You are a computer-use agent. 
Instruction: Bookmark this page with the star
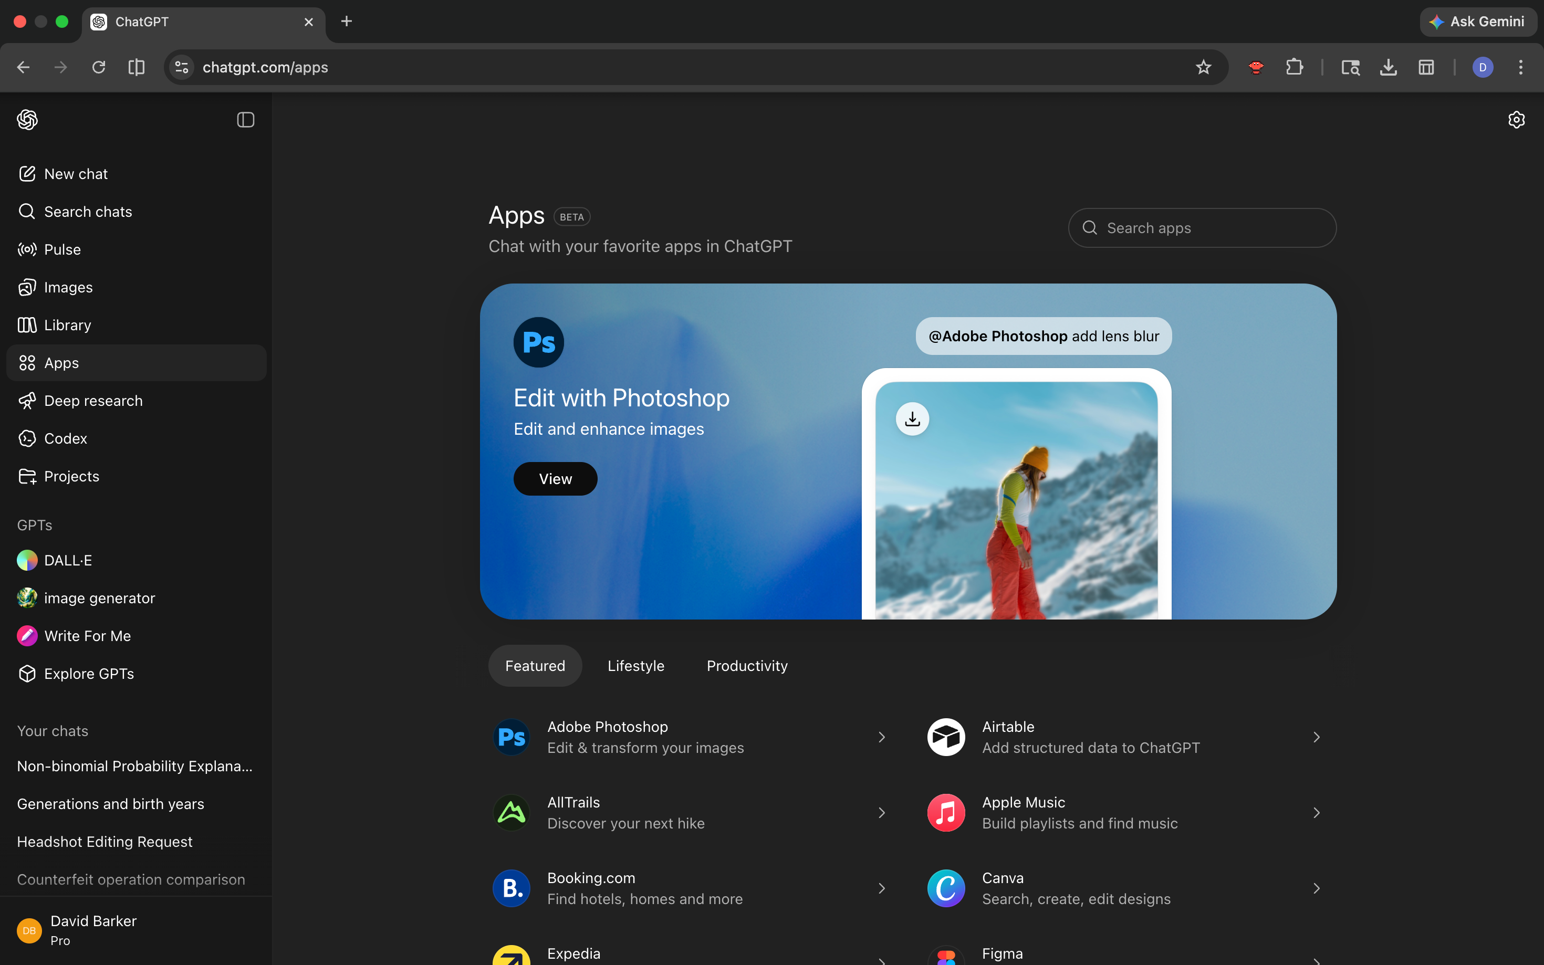[1203, 67]
